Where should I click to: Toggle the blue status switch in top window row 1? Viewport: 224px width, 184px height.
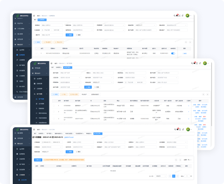click(x=173, y=53)
